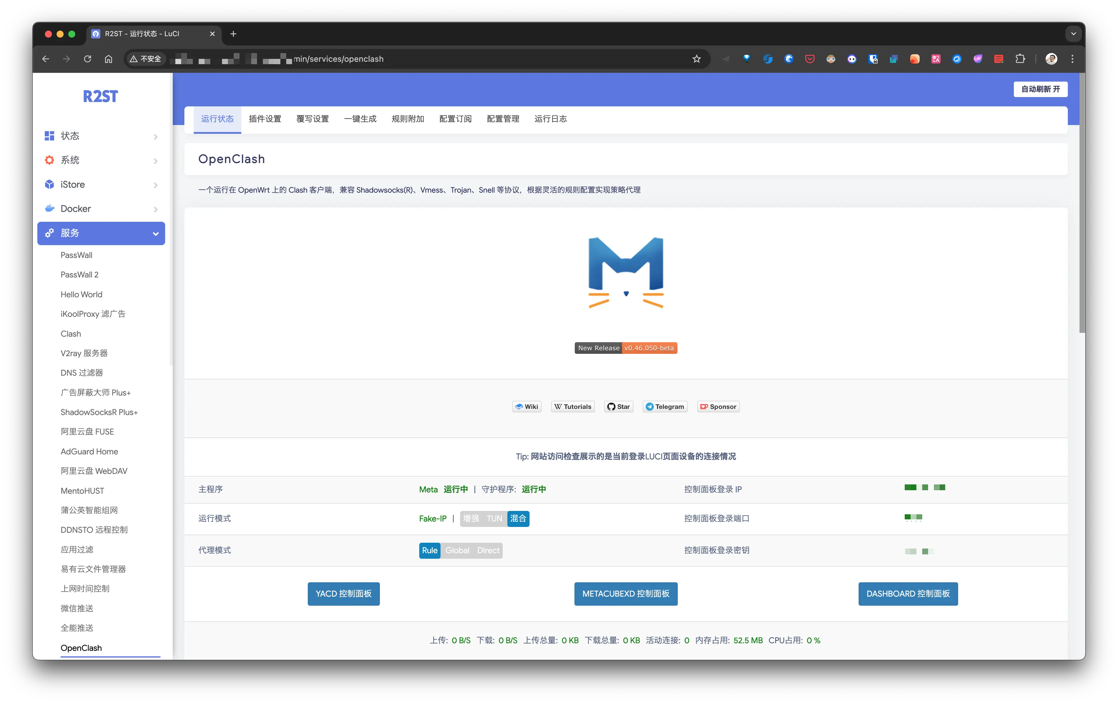Viewport: 1118px width, 703px height.
Task: Set proxy mode to Global
Action: tap(457, 551)
